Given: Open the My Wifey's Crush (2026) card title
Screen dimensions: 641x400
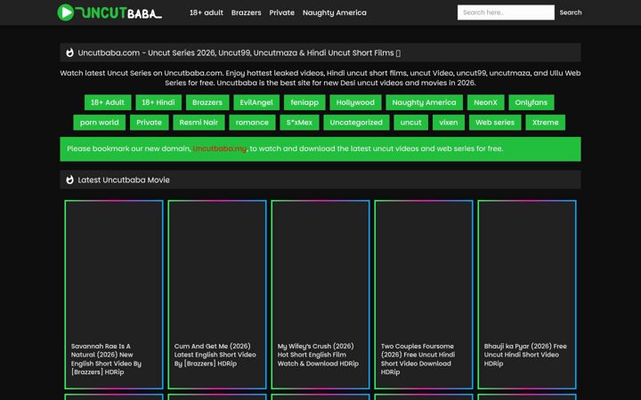Looking at the screenshot, I should tap(318, 355).
